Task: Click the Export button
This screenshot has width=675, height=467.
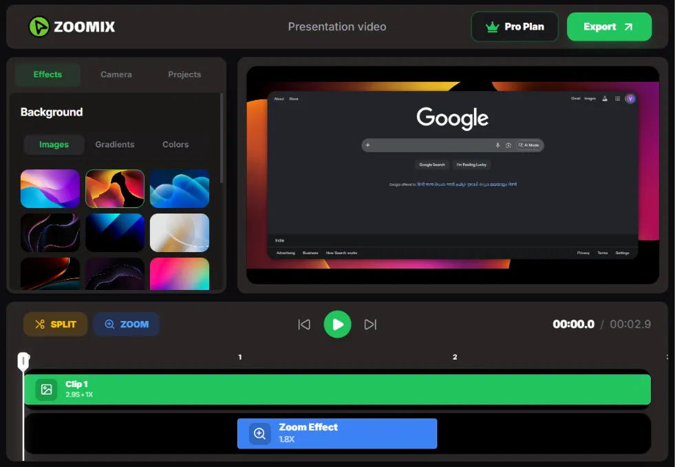Action: tap(609, 27)
